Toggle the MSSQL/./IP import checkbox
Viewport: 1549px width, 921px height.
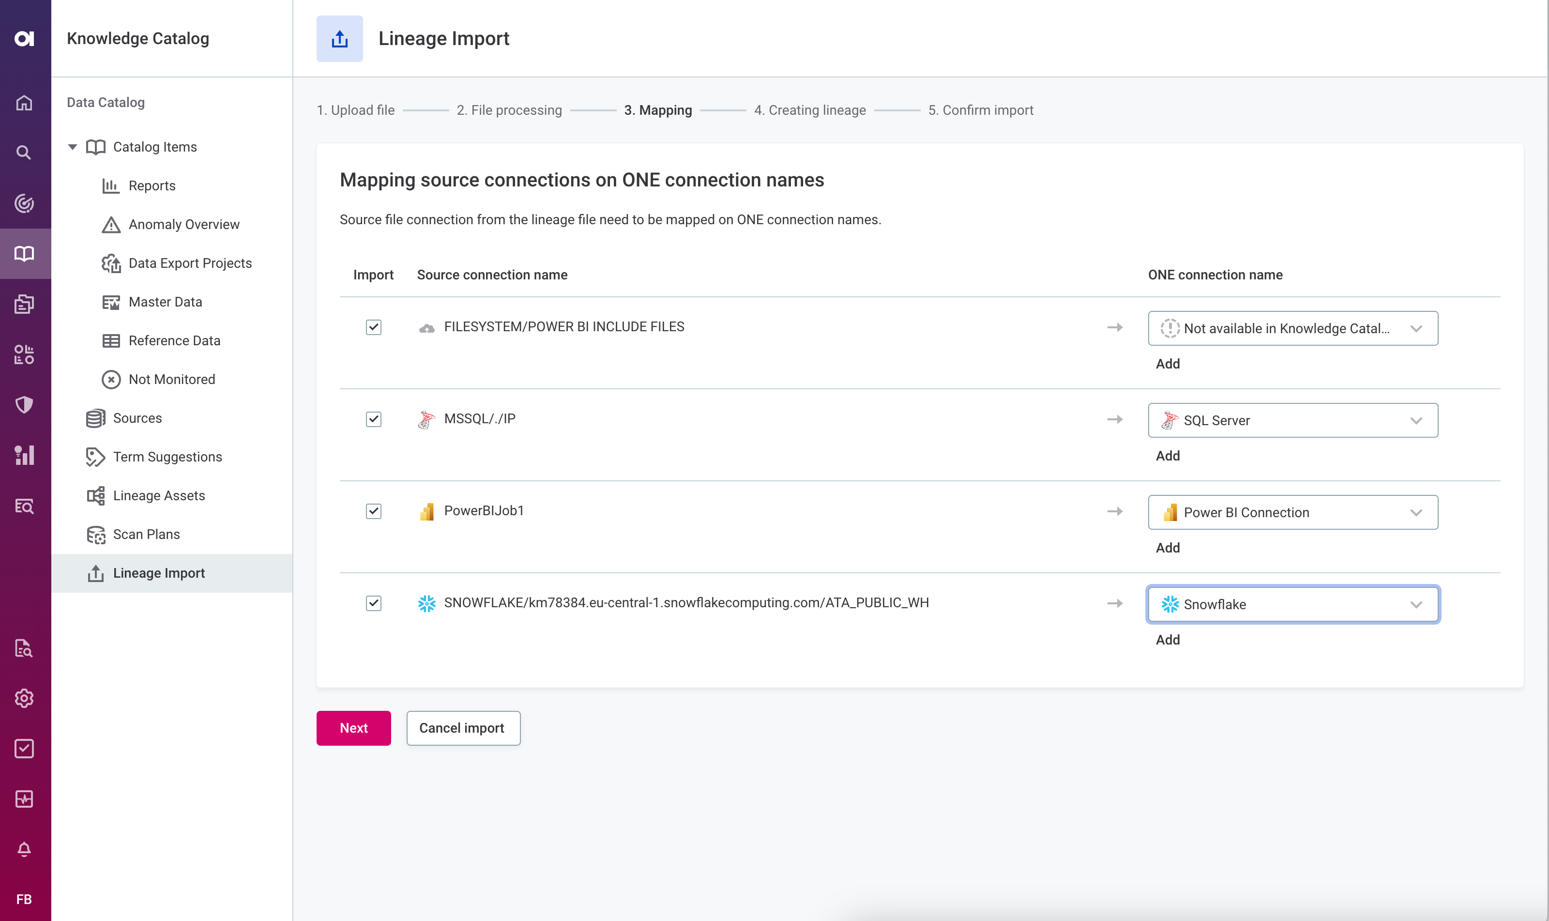[x=373, y=419]
